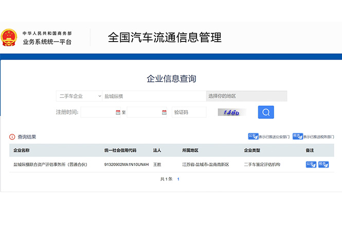Click the 税务 badge in the result row
The image size is (342, 228).
[x=323, y=164]
